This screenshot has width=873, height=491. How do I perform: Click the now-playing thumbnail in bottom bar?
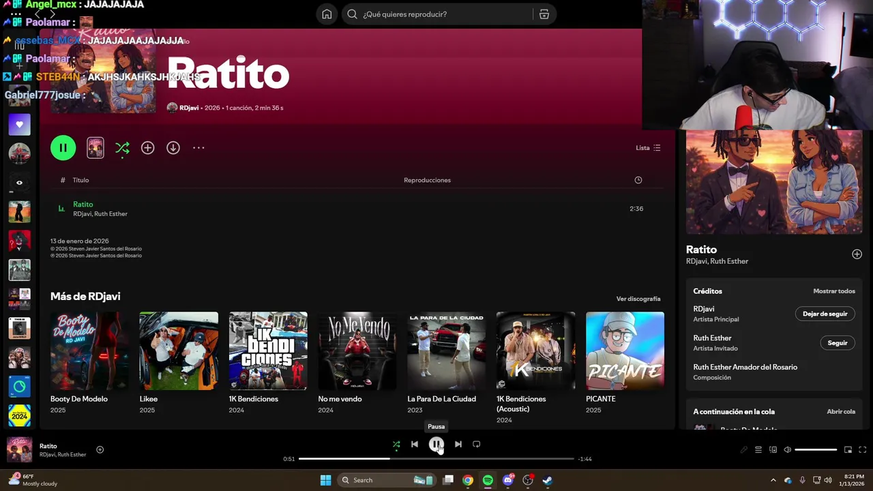point(19,450)
